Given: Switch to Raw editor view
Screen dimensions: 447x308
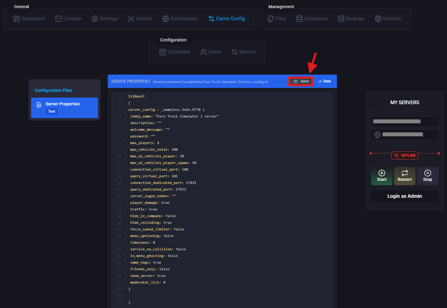Looking at the screenshot, I should click(325, 81).
